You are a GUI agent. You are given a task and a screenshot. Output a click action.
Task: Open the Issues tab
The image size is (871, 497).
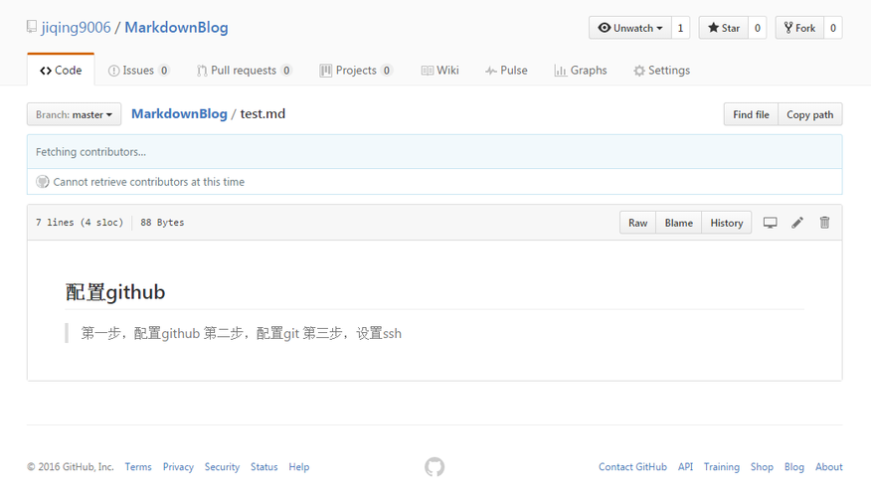pos(139,71)
